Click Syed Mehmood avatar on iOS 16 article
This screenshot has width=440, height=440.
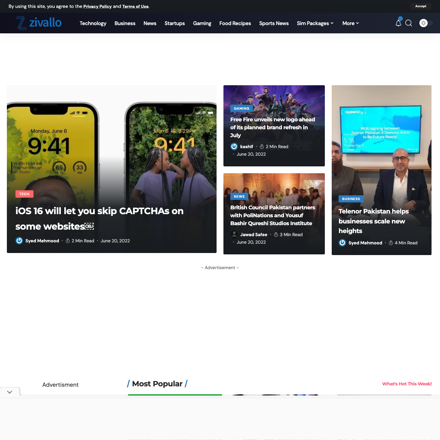point(19,241)
